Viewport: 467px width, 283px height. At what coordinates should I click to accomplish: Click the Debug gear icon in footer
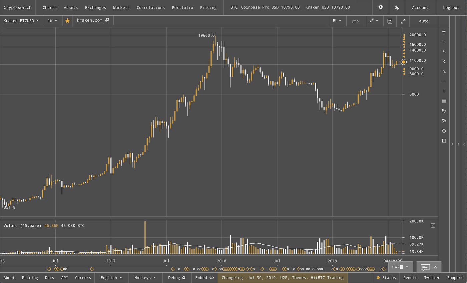tap(183, 278)
